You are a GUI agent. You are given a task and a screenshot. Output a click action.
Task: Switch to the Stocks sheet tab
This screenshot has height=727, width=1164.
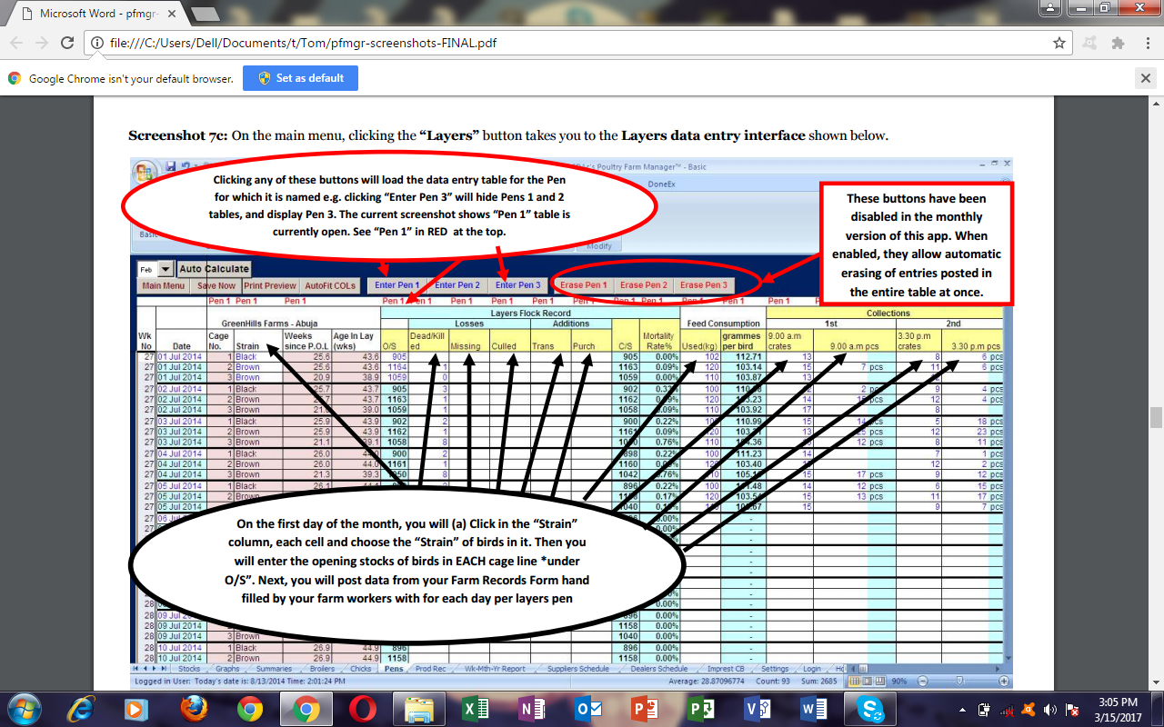(189, 669)
